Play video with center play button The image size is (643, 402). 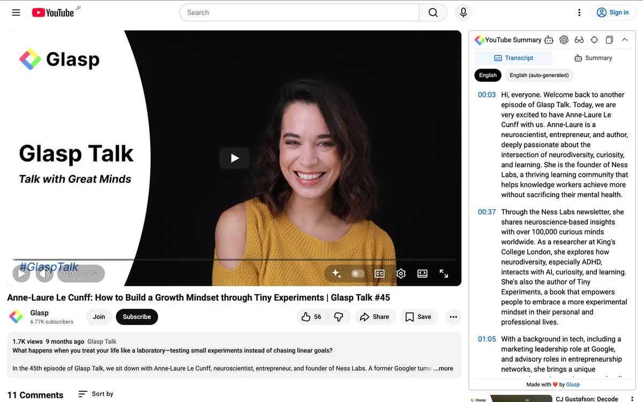234,158
